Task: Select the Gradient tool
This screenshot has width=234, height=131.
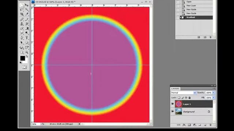Action: [x=27, y=28]
